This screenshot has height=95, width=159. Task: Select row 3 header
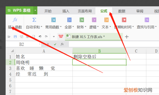[x=10, y=68]
